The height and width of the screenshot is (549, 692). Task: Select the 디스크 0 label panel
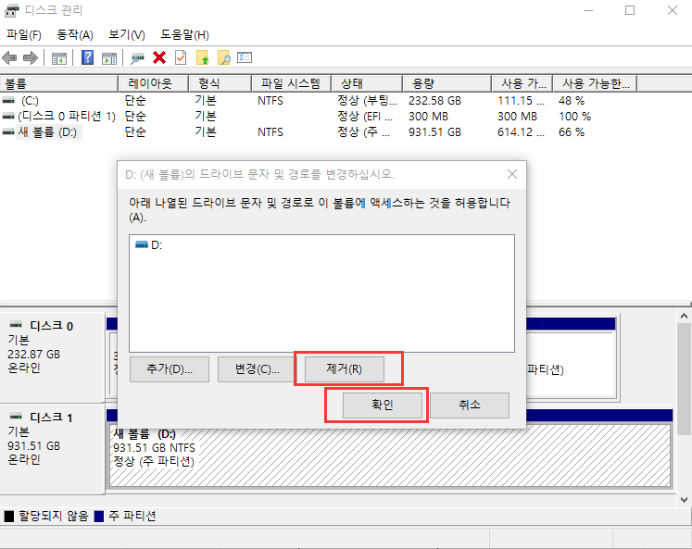click(x=52, y=356)
